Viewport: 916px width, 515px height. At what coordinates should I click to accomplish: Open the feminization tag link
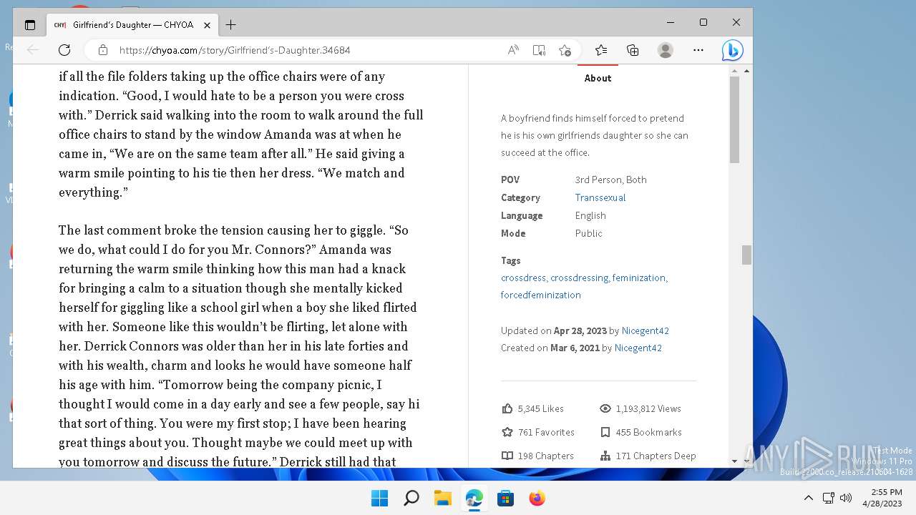pos(638,278)
